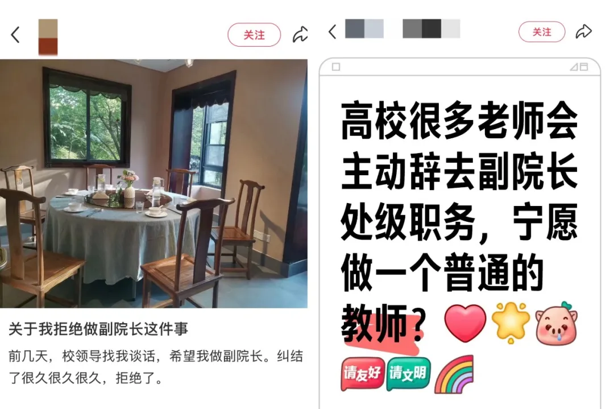Tap the 请文明 green sticker

[x=408, y=373]
